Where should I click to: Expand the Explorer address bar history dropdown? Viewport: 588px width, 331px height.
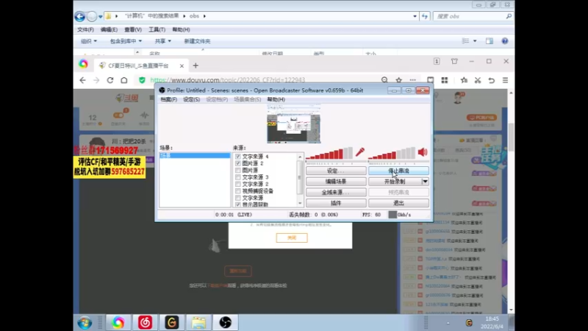[x=415, y=16]
